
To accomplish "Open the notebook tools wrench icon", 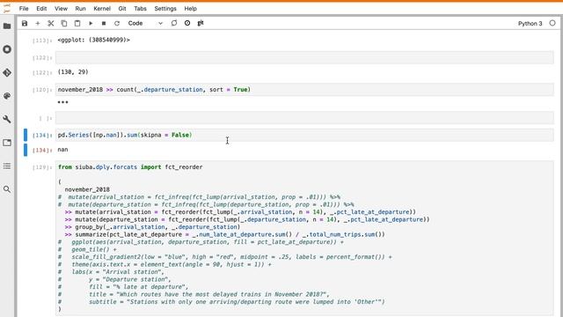I will pos(7,120).
